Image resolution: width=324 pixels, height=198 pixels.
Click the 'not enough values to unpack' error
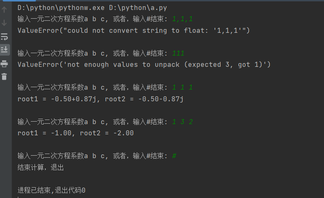tap(144, 64)
